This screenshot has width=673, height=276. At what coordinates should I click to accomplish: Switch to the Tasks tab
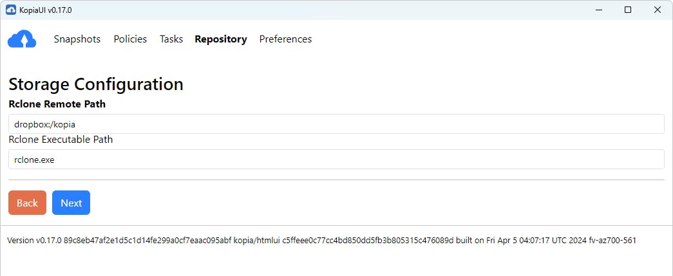pos(171,39)
